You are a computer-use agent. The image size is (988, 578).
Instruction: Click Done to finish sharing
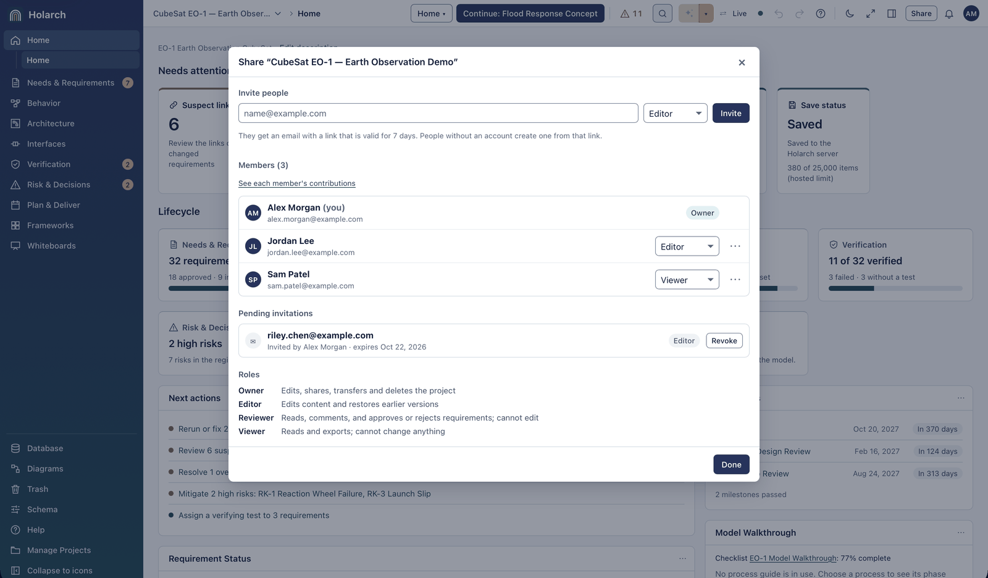(x=732, y=464)
